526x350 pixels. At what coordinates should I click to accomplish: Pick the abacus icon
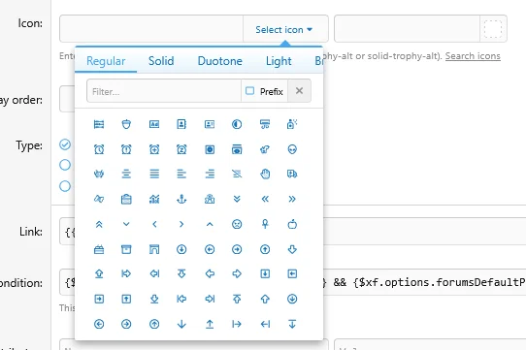click(99, 124)
